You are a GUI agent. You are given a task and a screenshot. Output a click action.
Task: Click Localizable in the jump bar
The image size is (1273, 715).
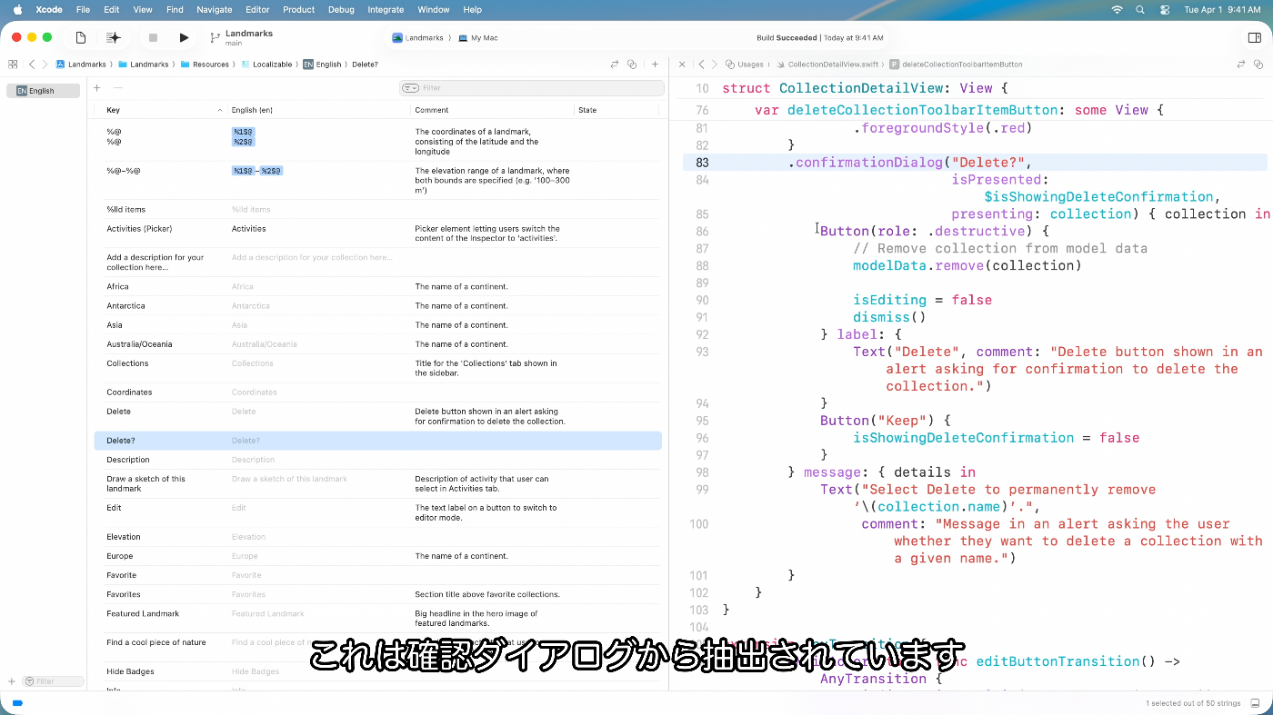[x=266, y=65]
